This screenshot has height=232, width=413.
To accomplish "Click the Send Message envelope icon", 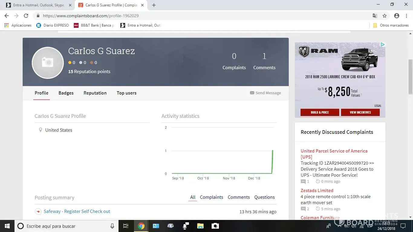I will click(252, 93).
